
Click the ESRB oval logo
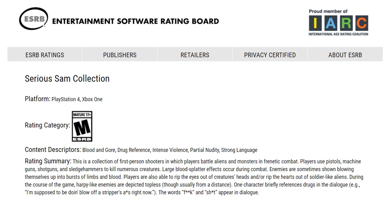pos(33,19)
